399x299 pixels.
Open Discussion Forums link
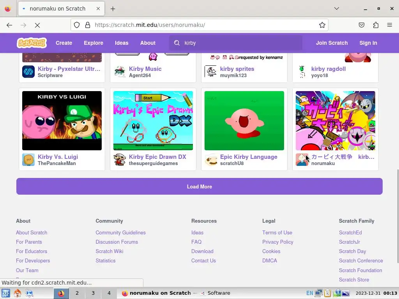(x=117, y=242)
